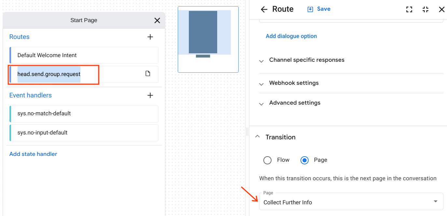Viewport: 447px width, 216px height.
Task: Enter fullscreen mode for the Route panel
Action: (409, 9)
